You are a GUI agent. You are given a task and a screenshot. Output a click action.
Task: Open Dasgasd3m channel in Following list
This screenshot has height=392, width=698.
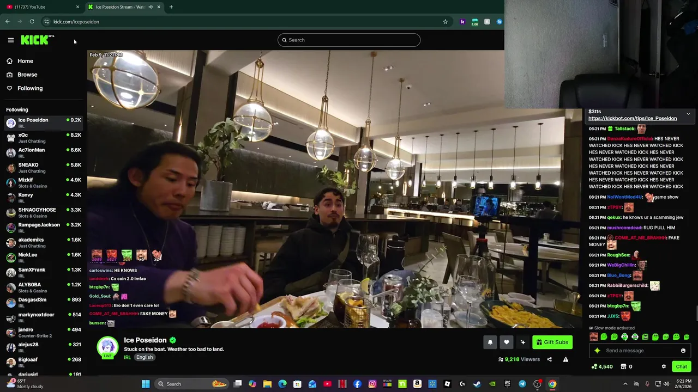coord(44,302)
